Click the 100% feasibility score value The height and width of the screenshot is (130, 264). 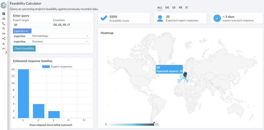pos(113,16)
